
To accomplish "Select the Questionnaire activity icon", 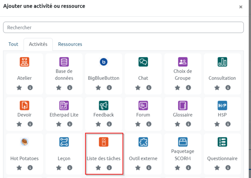I will 222,142.
